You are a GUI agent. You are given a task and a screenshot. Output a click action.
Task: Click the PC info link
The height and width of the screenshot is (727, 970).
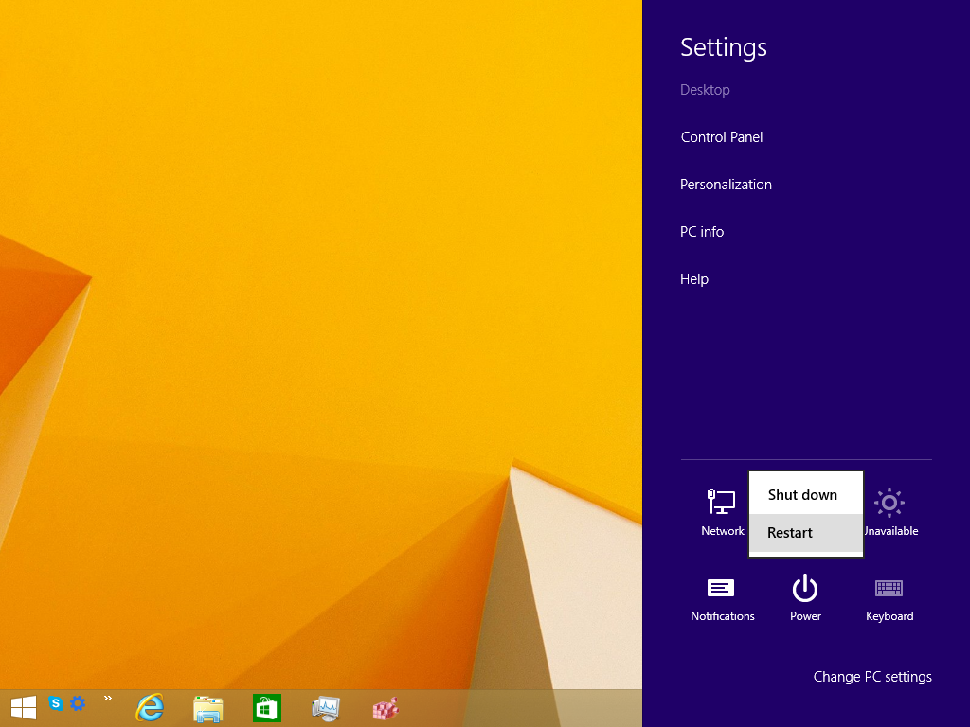point(701,232)
